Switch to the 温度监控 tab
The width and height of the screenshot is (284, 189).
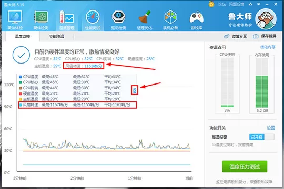22,37
